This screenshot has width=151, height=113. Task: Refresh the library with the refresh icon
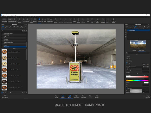26,31
